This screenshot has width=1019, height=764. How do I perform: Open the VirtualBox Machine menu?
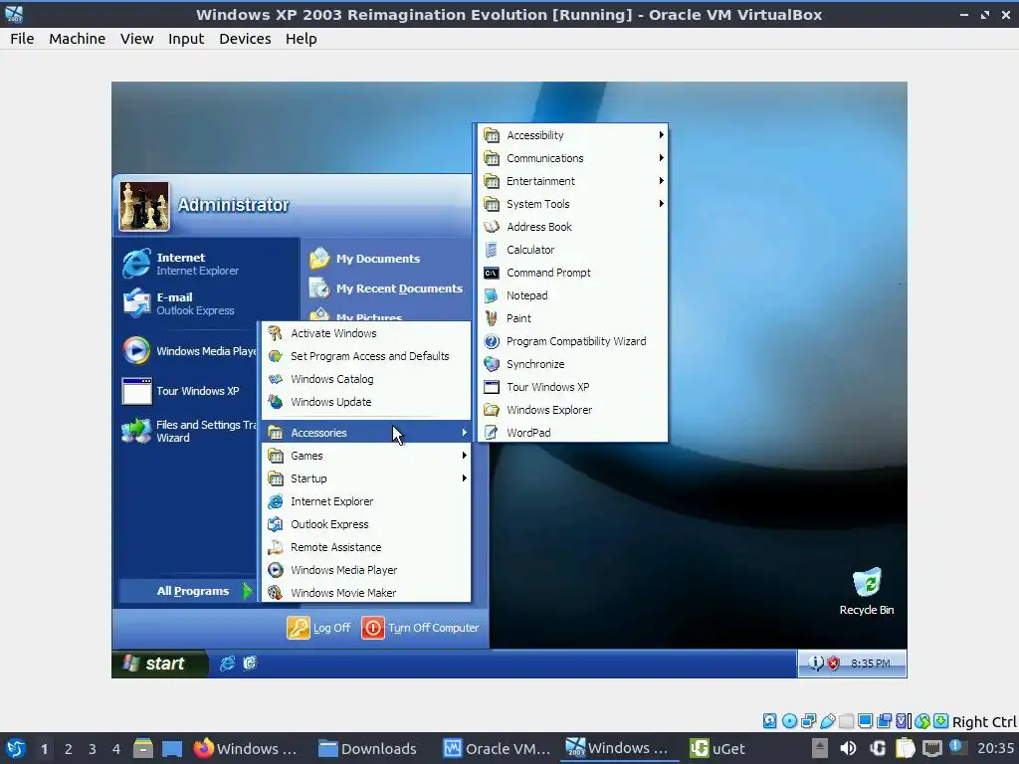click(x=77, y=39)
